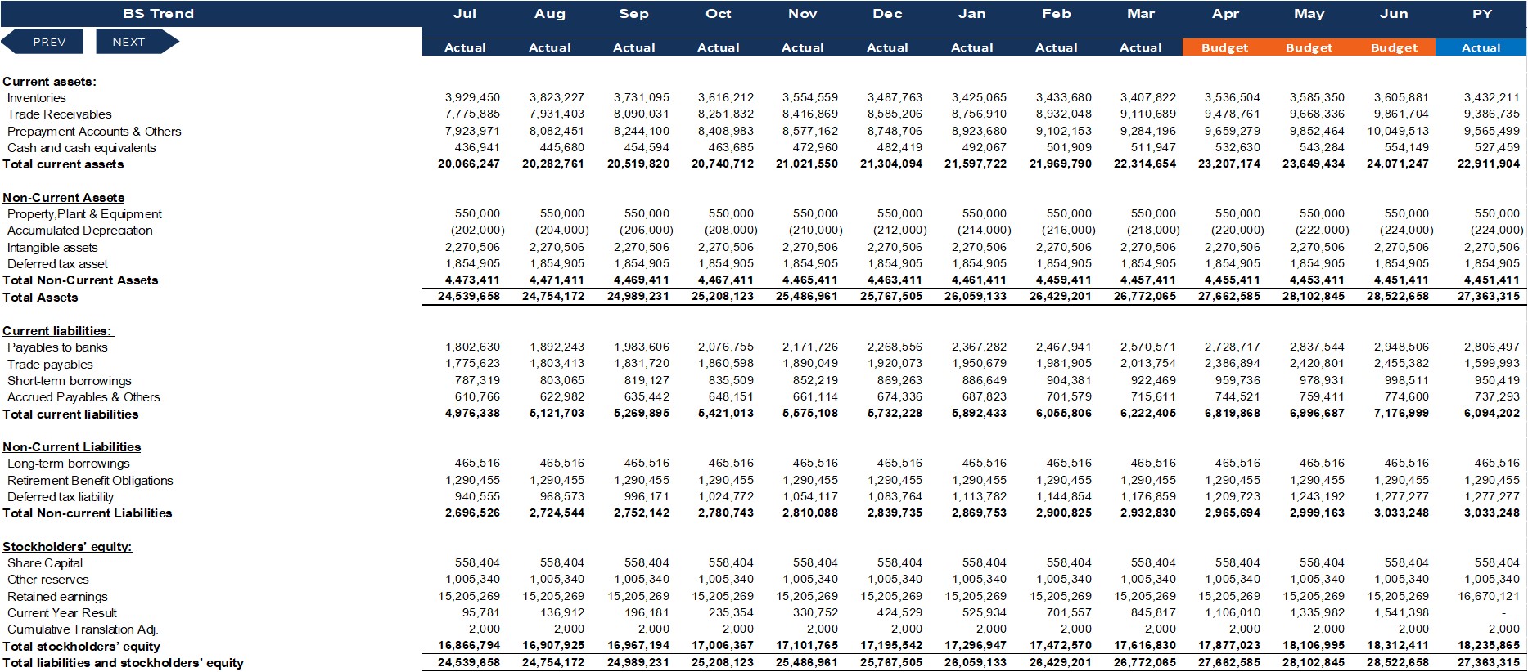
Task: Select May Payables to banks 2,837,544
Action: (x=1317, y=347)
